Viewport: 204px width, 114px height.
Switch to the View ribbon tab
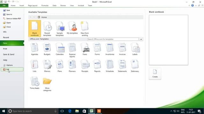coord(72,6)
